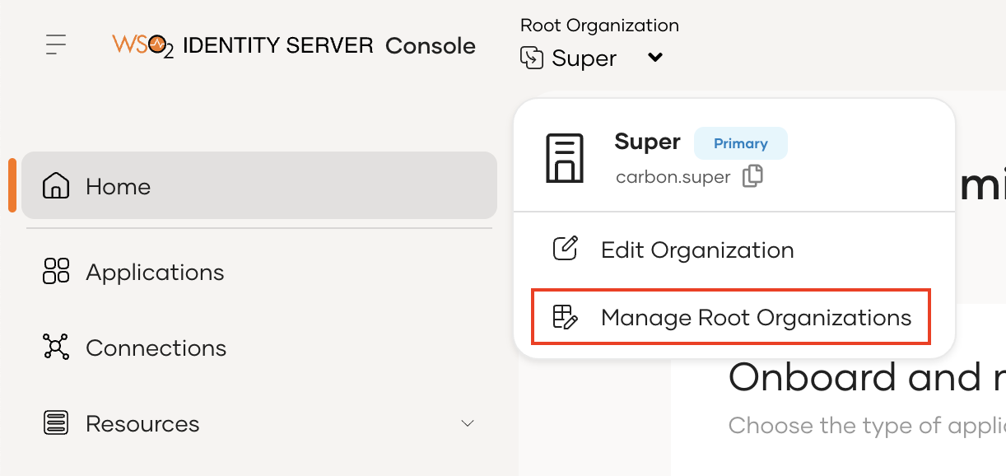Screen dimensions: 1006x476
Task: Click the Root Organization label
Action: pos(599,26)
